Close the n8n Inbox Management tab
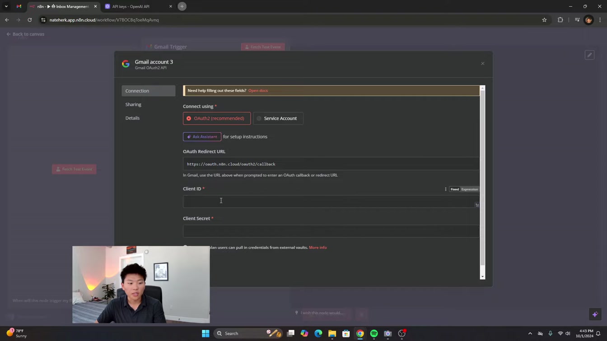 click(x=95, y=6)
